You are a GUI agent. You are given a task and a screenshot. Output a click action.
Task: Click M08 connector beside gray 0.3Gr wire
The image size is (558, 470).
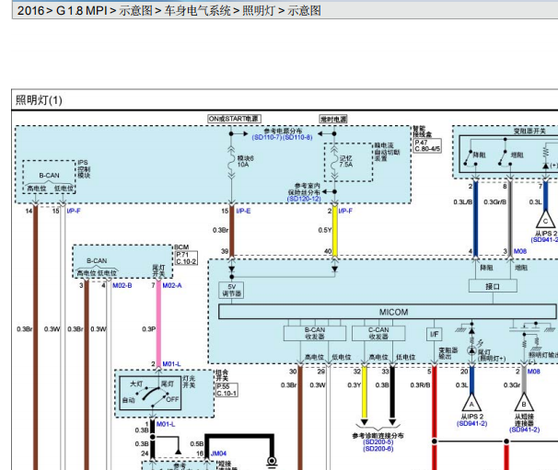coord(534,372)
